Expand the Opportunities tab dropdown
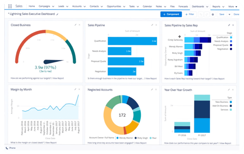The image size is (244, 154). (x=124, y=6)
